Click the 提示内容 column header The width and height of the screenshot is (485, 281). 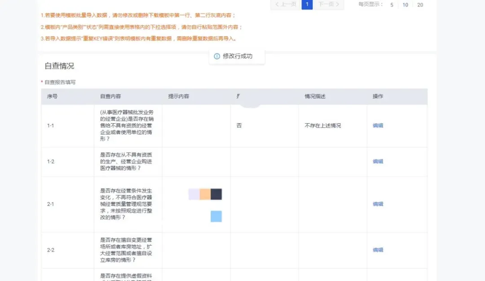(x=178, y=96)
